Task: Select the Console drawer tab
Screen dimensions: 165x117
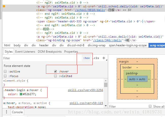Action: [x=17, y=112]
